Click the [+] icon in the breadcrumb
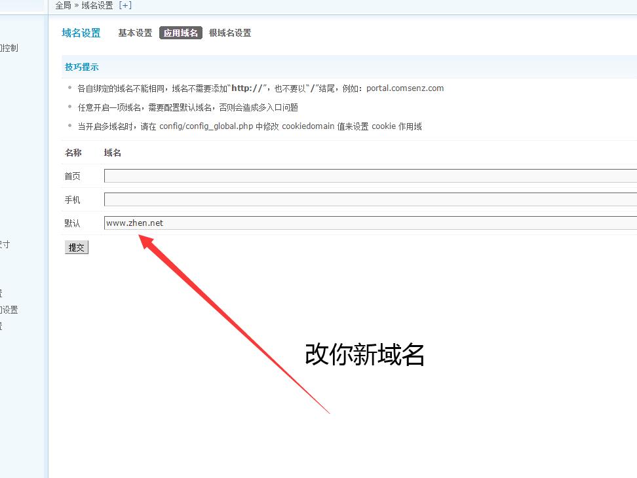Viewport: 637px width, 478px height. click(x=125, y=5)
